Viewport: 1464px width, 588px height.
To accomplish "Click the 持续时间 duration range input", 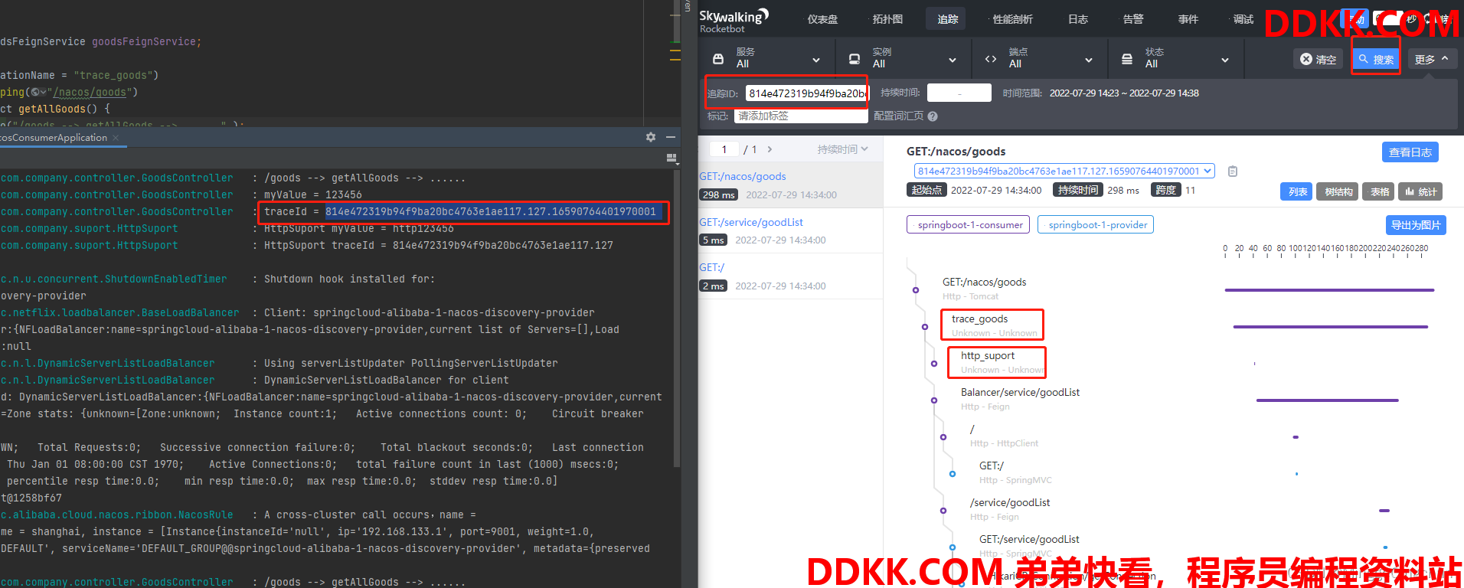I will click(959, 93).
